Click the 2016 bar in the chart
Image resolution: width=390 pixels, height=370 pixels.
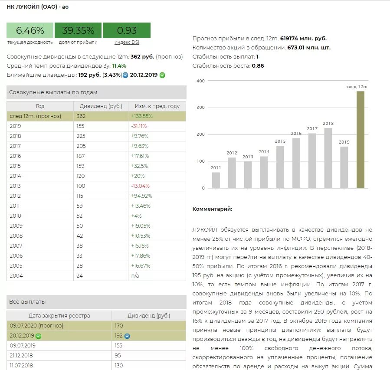[296, 163]
